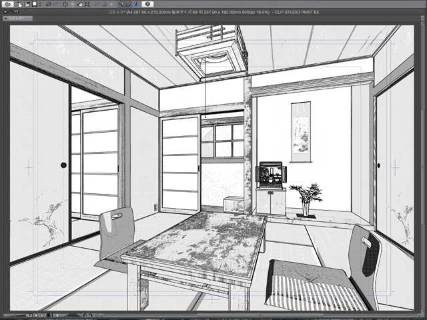Click the Fill bucket icon

point(79,4)
